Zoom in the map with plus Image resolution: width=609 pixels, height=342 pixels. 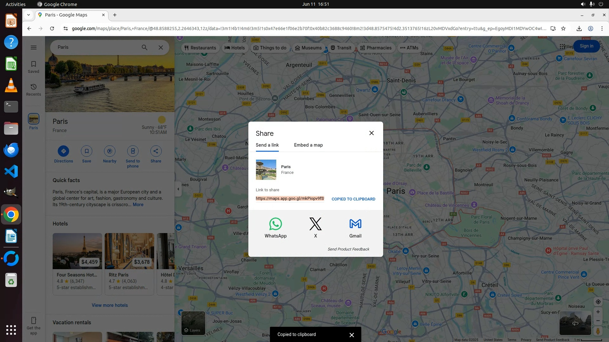(598, 312)
